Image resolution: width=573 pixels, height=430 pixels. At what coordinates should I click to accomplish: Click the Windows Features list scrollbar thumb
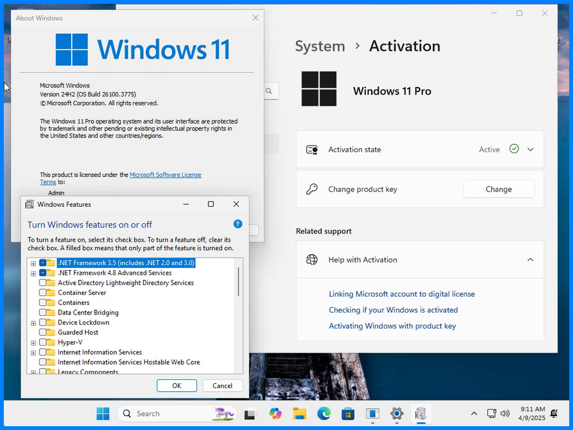point(239,282)
